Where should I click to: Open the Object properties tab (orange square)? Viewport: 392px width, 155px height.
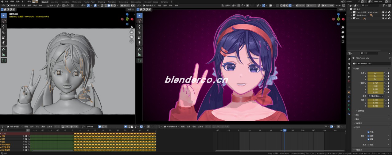(349, 92)
